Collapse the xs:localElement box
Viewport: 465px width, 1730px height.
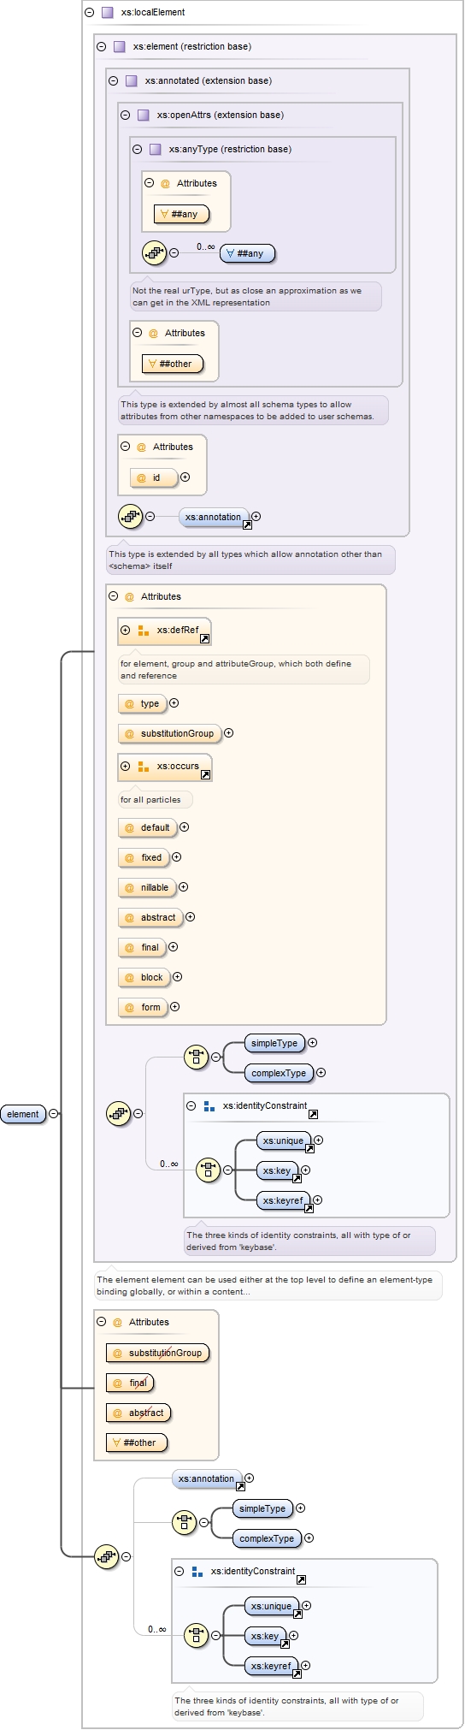click(x=89, y=13)
